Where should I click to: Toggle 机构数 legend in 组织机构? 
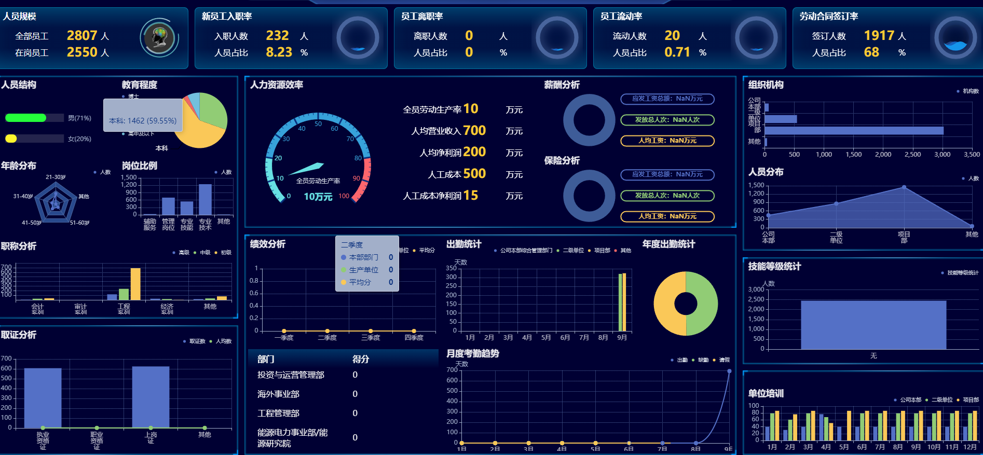tap(968, 91)
